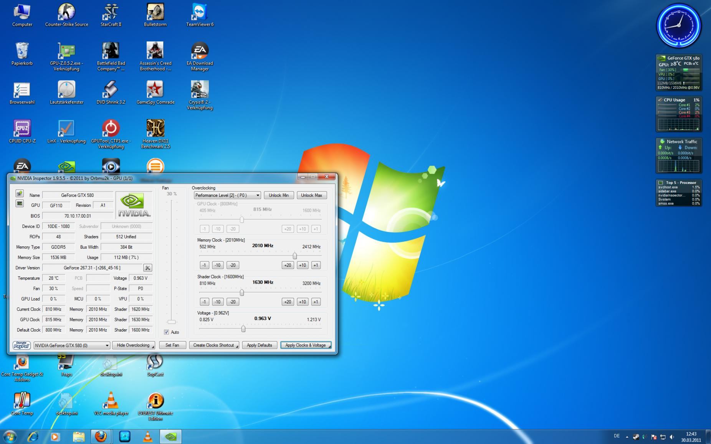Open the LinX shortcut icon
Viewport: 711px width, 444px height.
(x=66, y=131)
